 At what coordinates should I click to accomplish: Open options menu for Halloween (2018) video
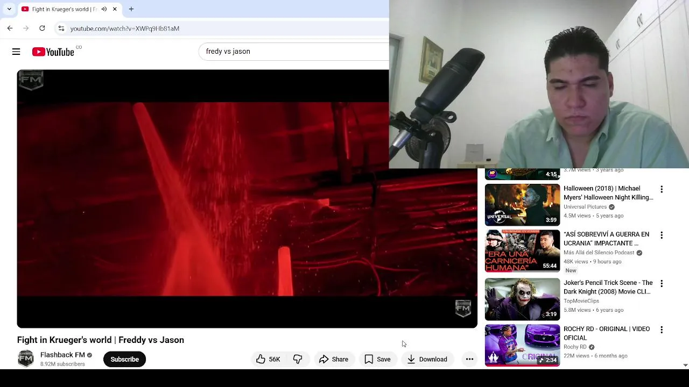[662, 189]
